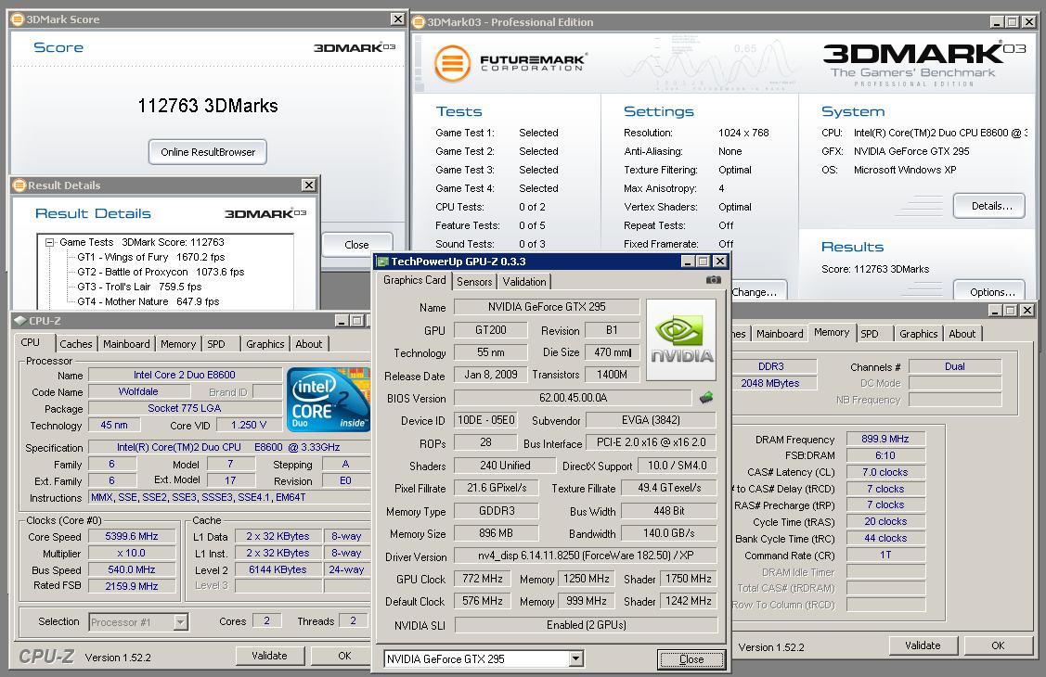Click the GPU-Z Name field NVIDIA GeForce GTX 295
Viewport: 1046px width, 677px height.
point(547,307)
